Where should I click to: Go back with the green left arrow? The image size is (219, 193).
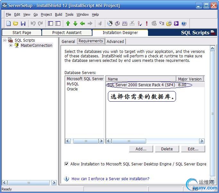click(83, 23)
